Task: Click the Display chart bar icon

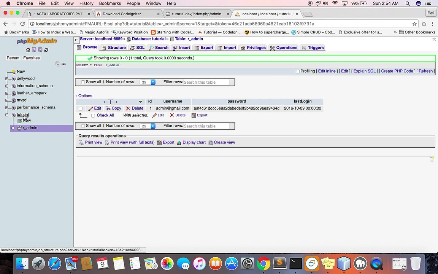Action: (x=179, y=143)
